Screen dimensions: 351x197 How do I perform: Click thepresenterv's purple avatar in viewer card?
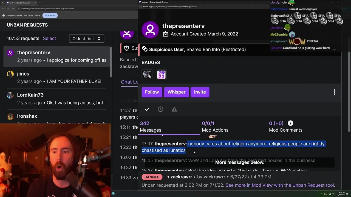coord(150,30)
